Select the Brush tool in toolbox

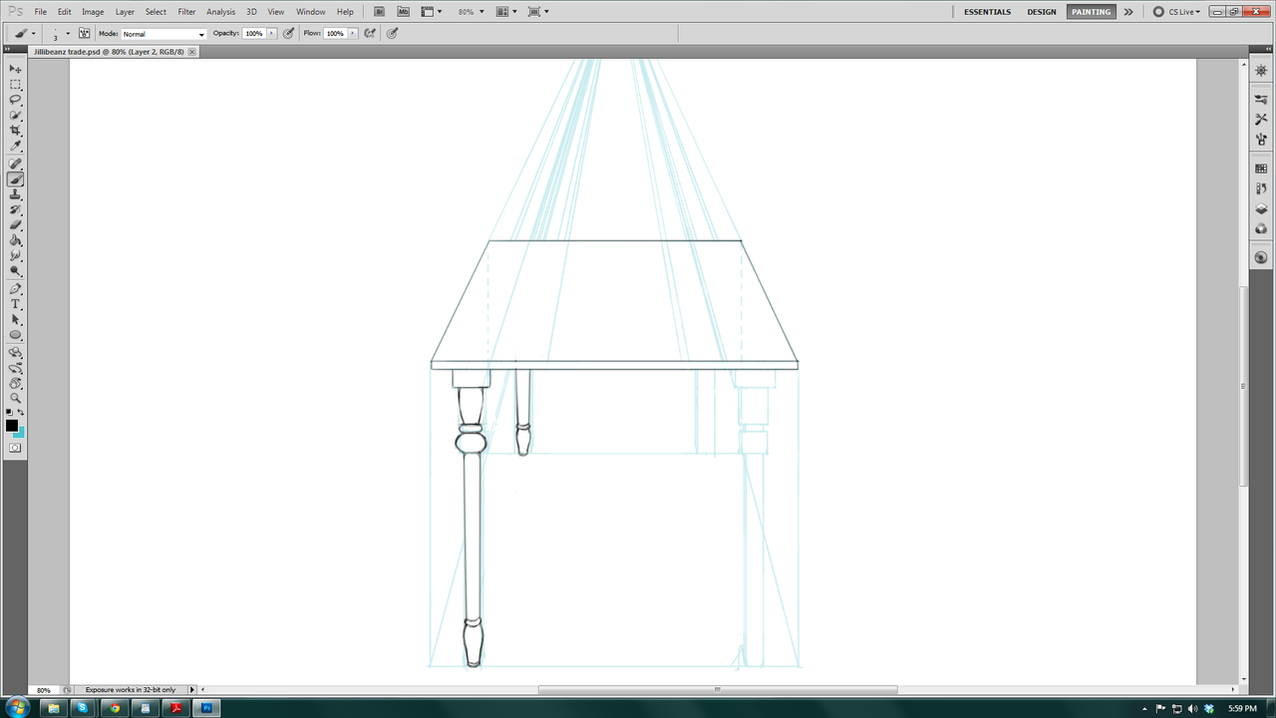click(16, 179)
